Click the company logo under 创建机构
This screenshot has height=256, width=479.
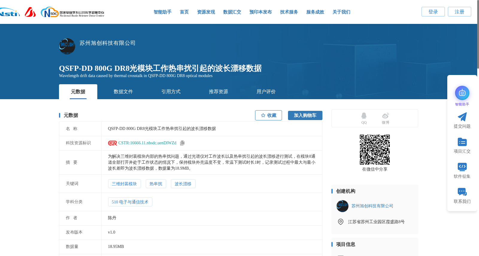point(342,206)
